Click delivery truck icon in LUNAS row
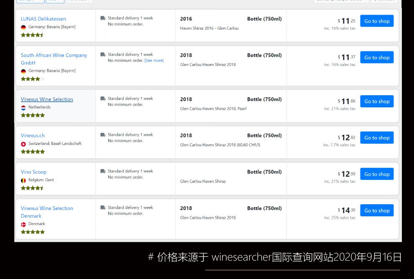 click(x=103, y=18)
